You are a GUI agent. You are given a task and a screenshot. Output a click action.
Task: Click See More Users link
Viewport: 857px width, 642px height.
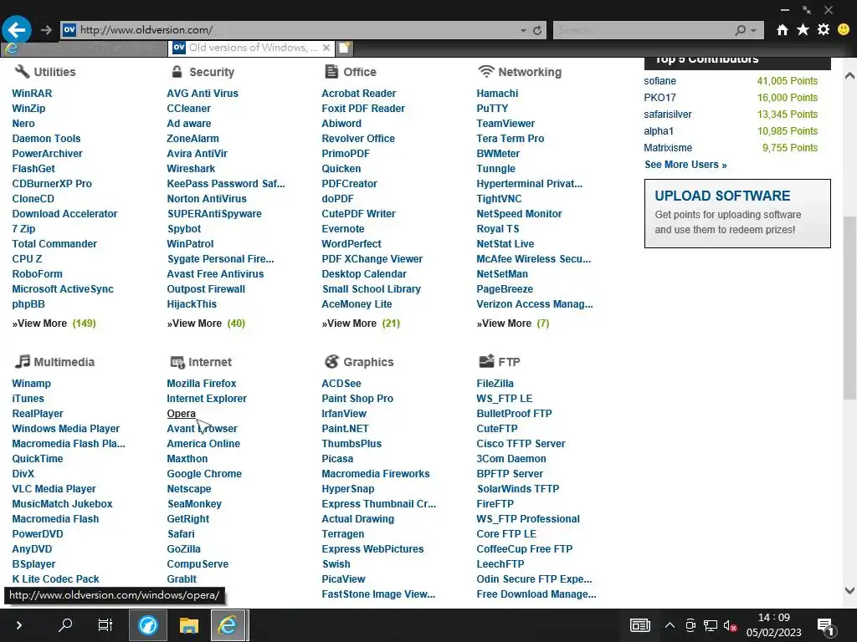(685, 165)
